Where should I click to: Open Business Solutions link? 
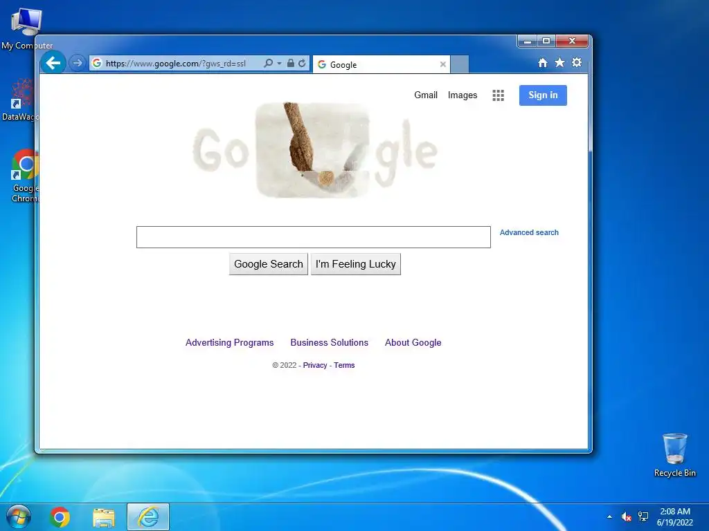[x=329, y=343]
